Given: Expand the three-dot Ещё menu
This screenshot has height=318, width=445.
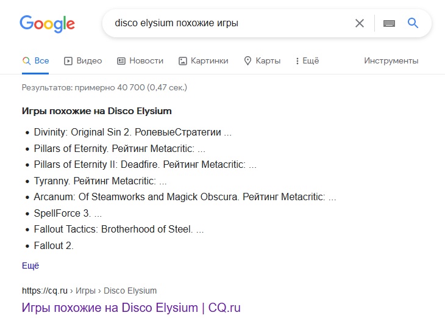Looking at the screenshot, I should pos(307,60).
